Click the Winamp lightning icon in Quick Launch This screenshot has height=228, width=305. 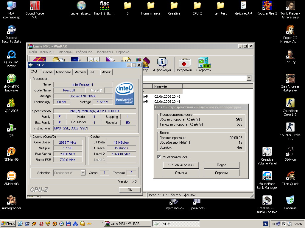pyautogui.click(x=34, y=224)
